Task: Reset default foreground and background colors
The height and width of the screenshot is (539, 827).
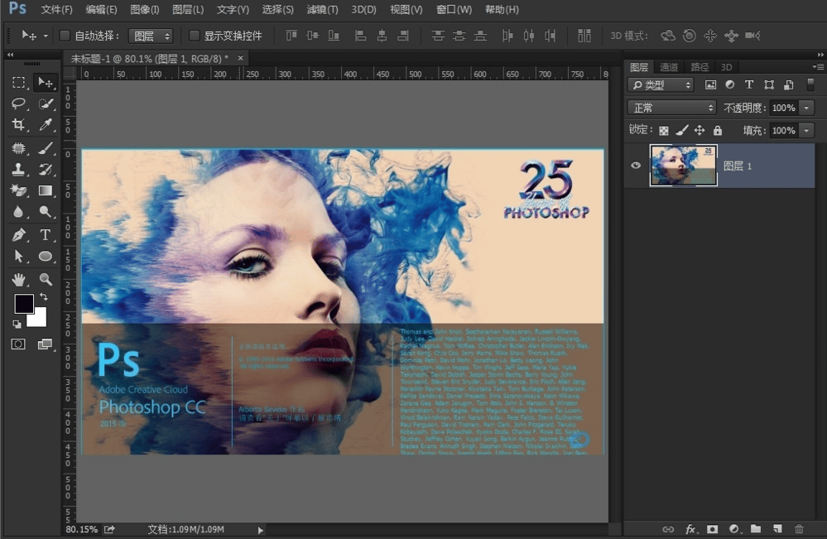Action: pyautogui.click(x=17, y=325)
